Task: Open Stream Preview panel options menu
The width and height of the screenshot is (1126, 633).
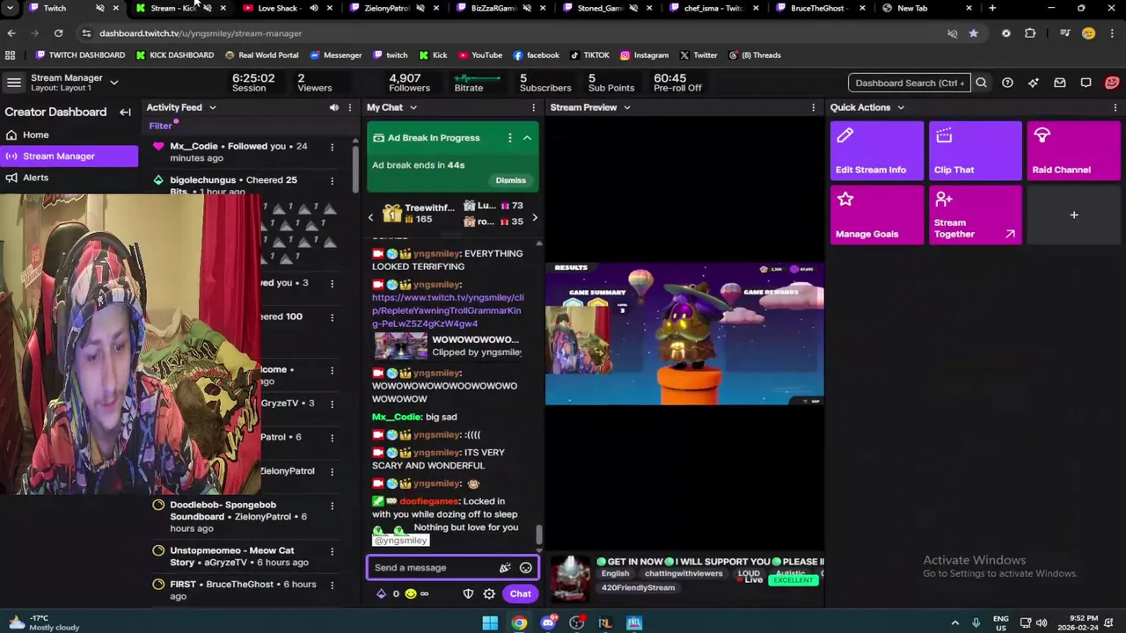Action: [x=813, y=107]
